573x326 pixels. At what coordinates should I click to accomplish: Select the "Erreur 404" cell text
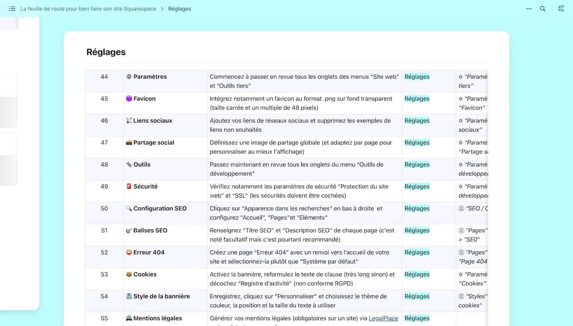pyautogui.click(x=149, y=252)
